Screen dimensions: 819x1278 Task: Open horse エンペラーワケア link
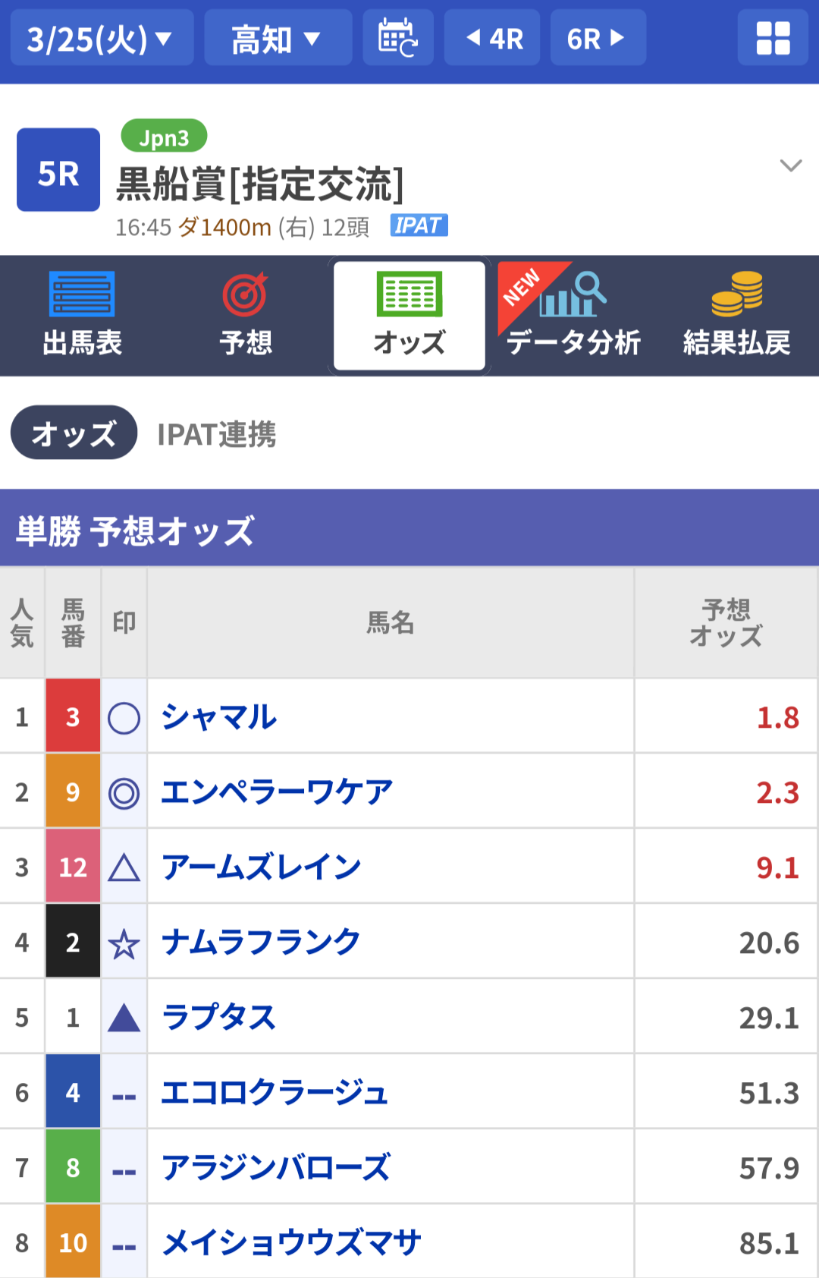pyautogui.click(x=277, y=792)
